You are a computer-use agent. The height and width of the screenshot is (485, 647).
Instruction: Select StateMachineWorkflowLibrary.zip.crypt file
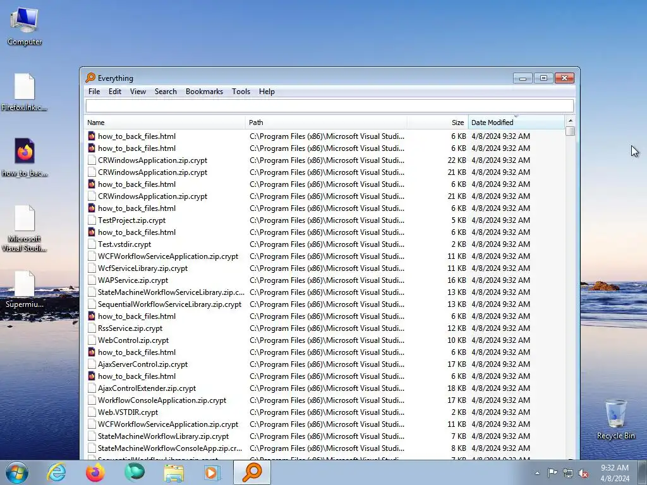(x=324, y=436)
